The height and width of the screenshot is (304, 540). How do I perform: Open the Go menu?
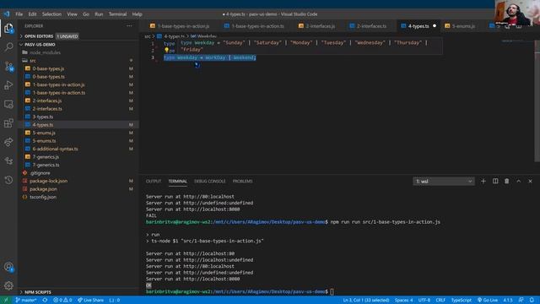tap(86, 14)
